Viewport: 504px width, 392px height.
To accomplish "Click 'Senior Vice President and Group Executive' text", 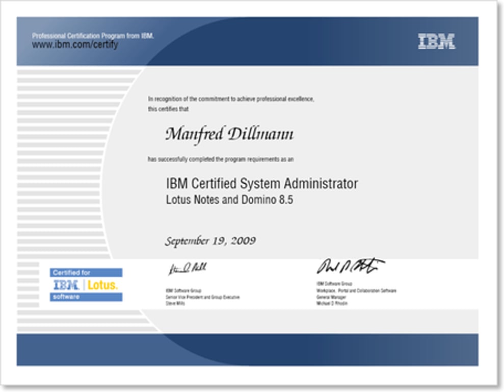I will point(202,297).
